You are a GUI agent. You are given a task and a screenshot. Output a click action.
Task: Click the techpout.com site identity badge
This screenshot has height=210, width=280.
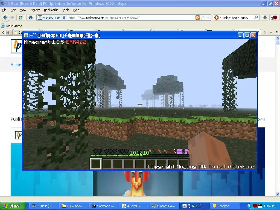tap(52, 18)
